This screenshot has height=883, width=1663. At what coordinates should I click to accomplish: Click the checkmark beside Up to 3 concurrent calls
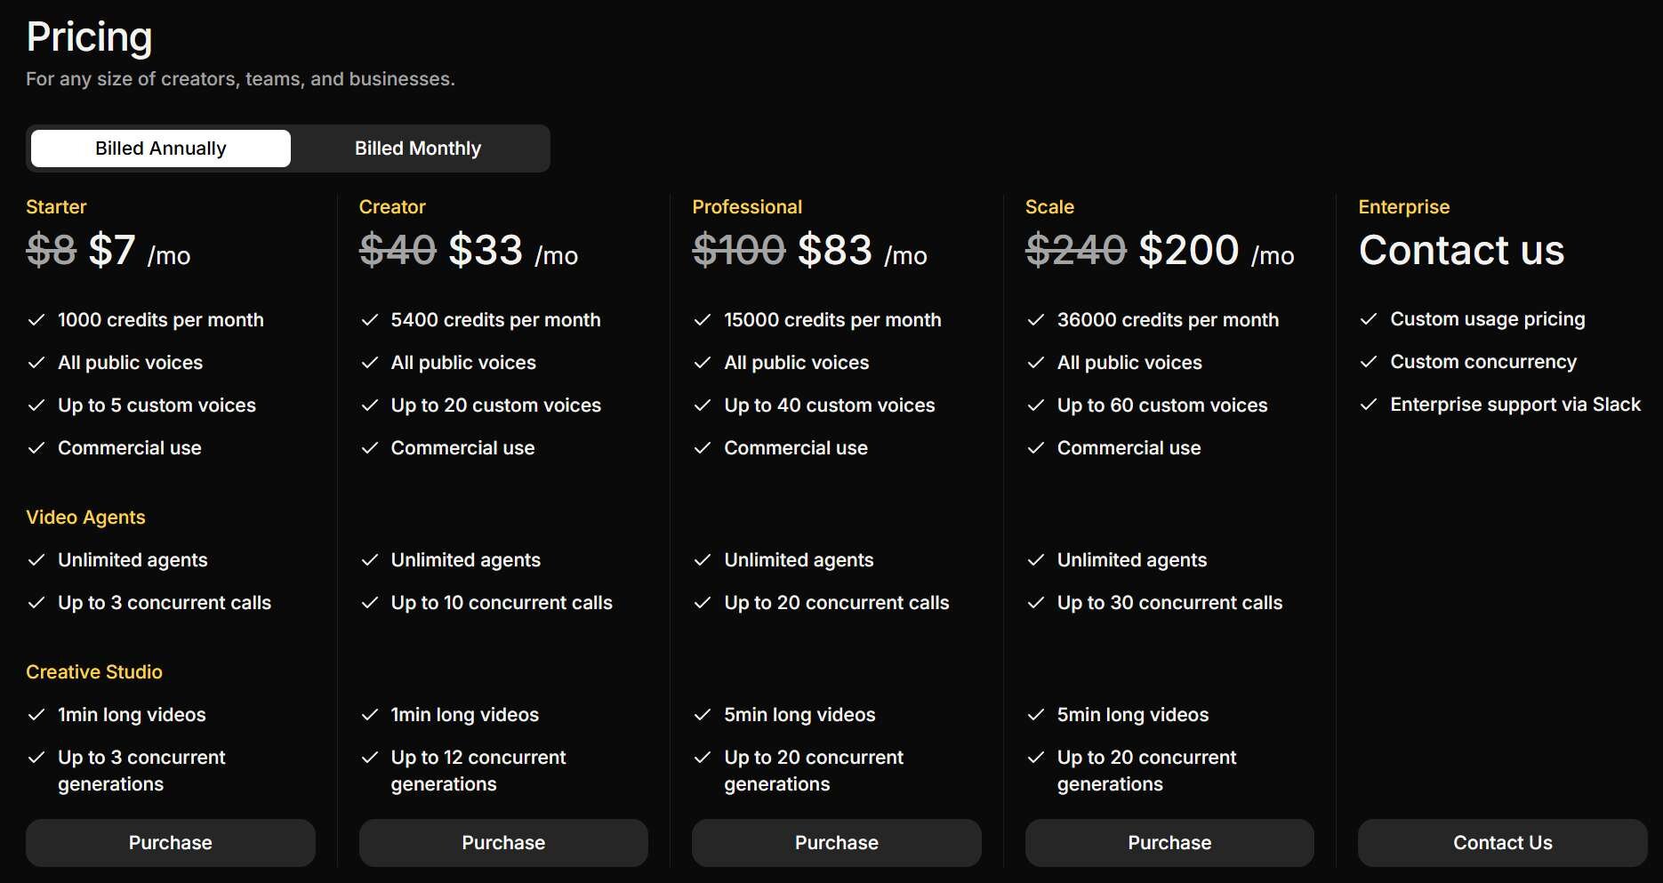[x=36, y=603]
